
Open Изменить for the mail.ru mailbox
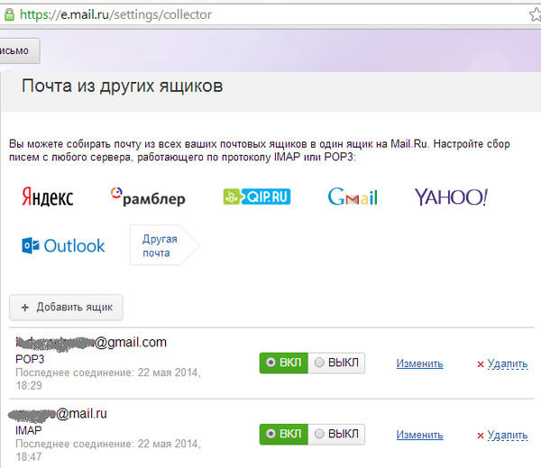[x=419, y=435]
